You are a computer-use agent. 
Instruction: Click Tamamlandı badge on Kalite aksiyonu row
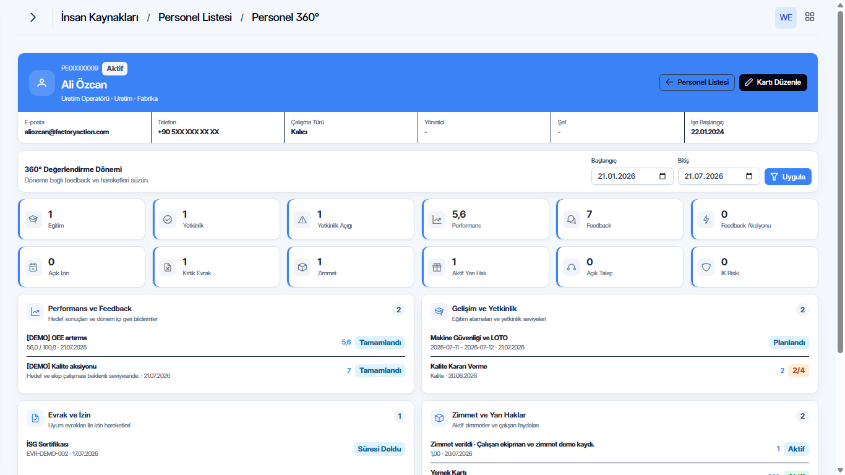(x=380, y=371)
